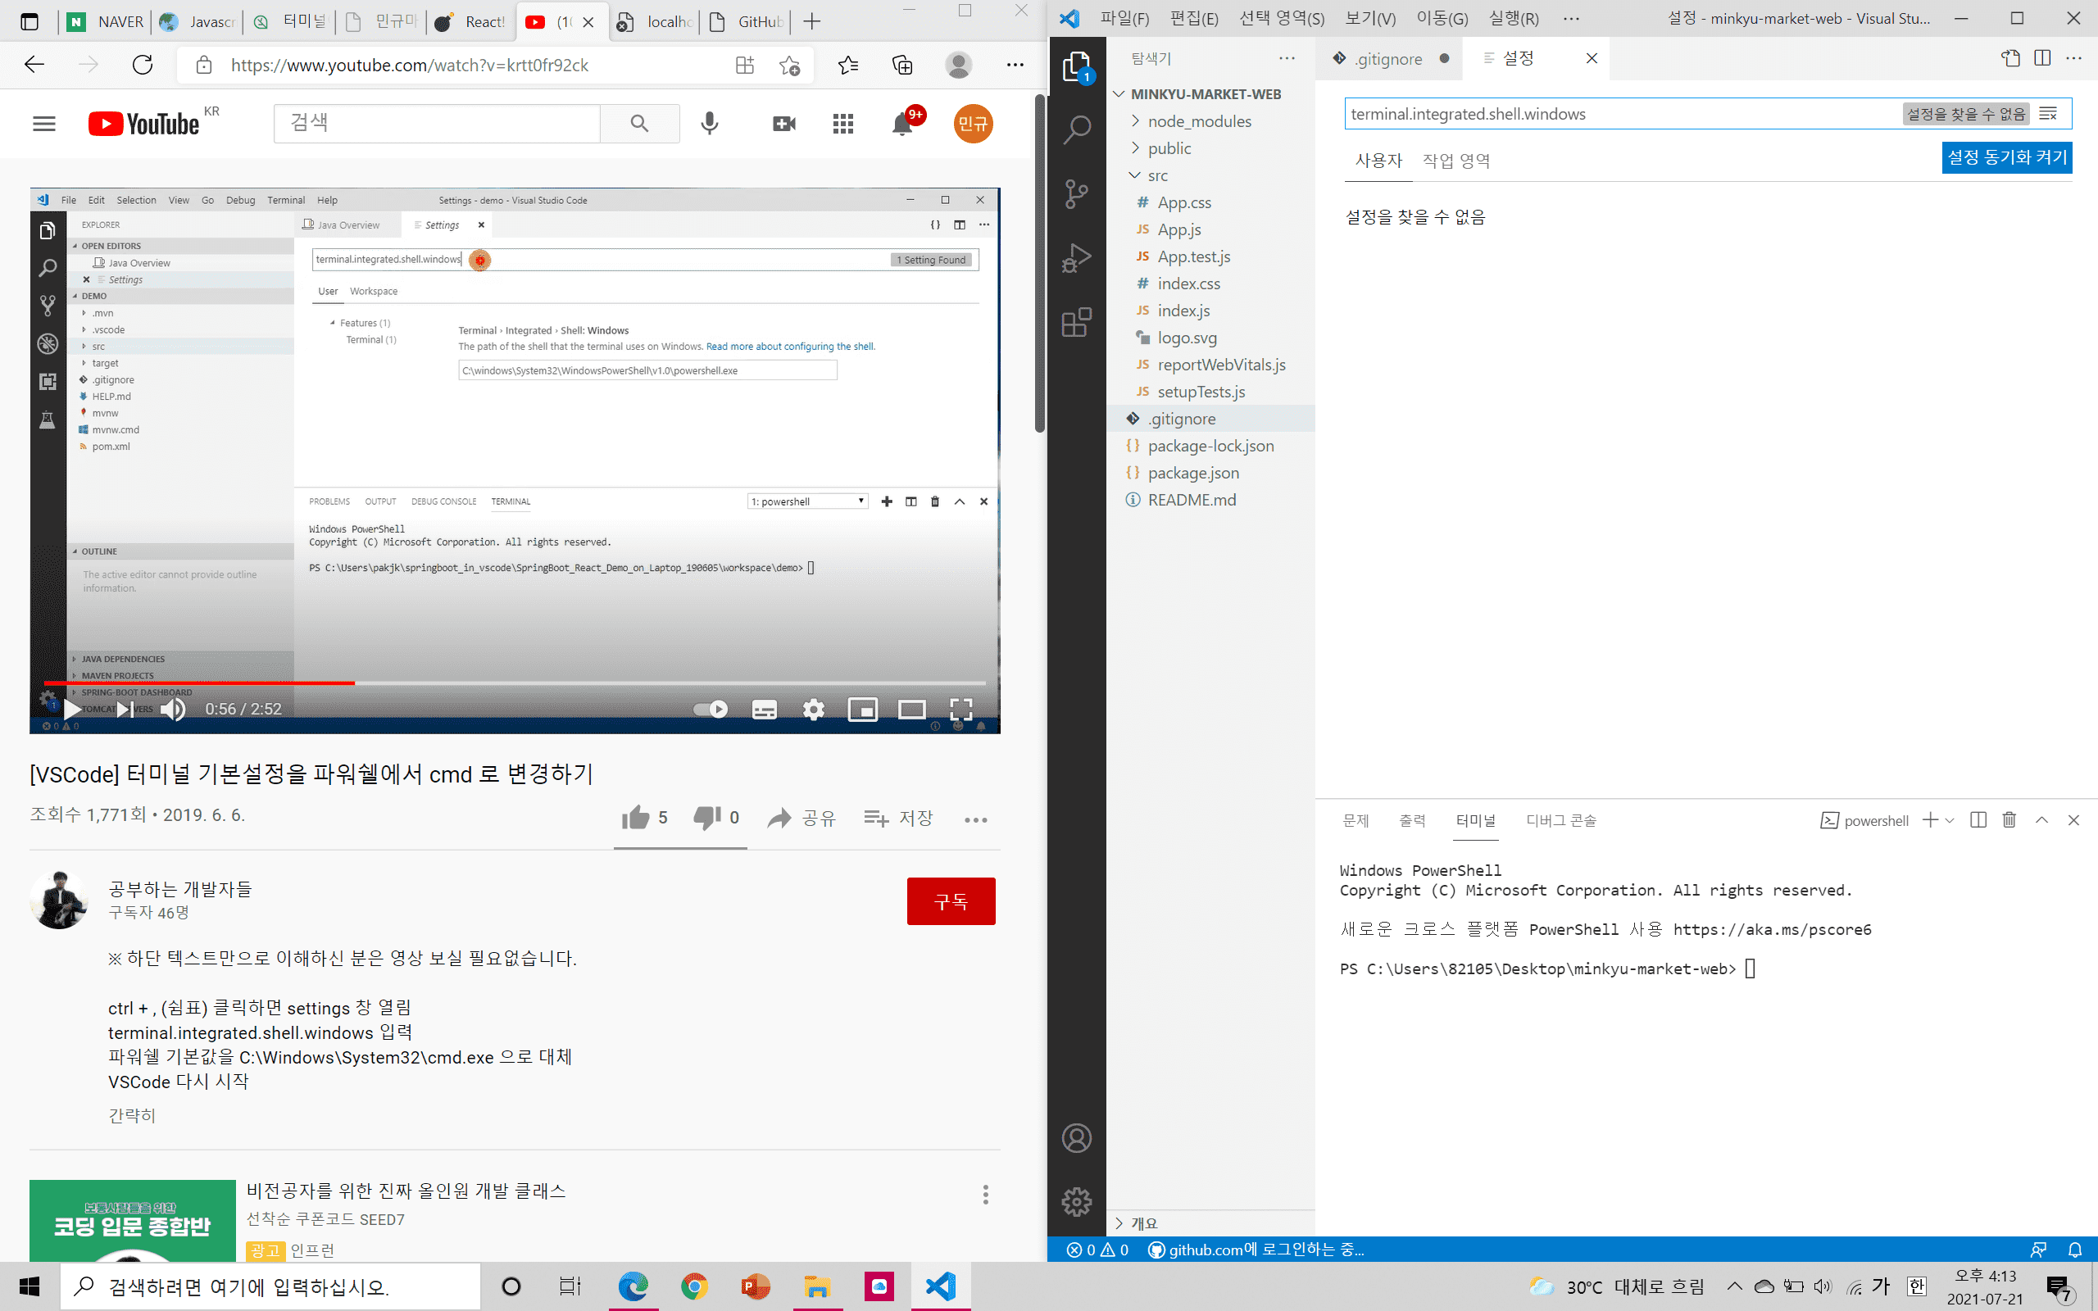Click the red 구독 subscribe button
Screen dimensions: 2098x1311
click(x=950, y=902)
